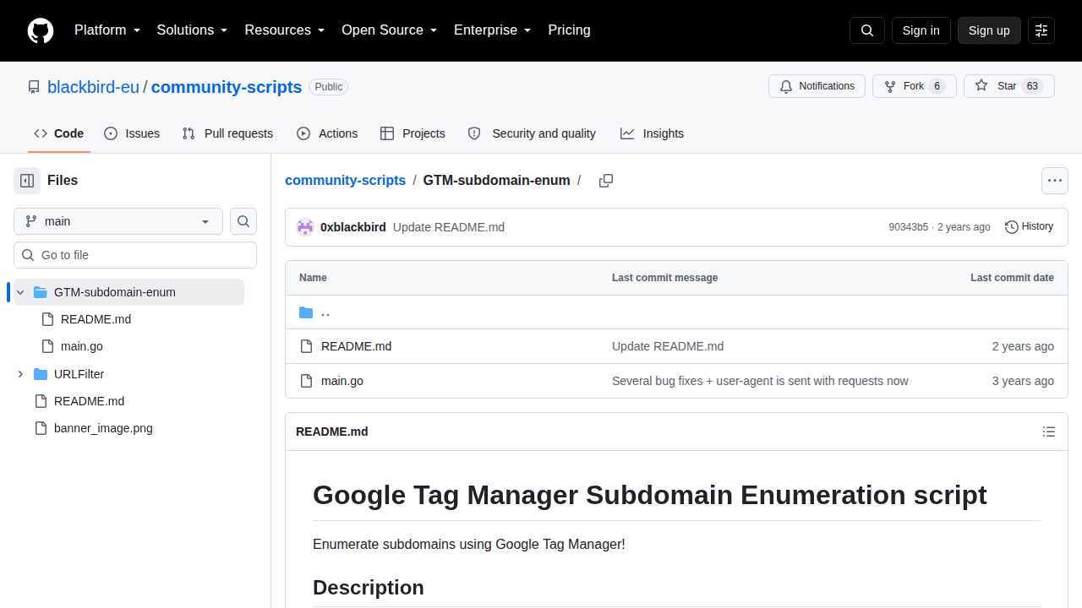Expand the URLFilter folder chevron
This screenshot has height=608, width=1082.
point(20,374)
